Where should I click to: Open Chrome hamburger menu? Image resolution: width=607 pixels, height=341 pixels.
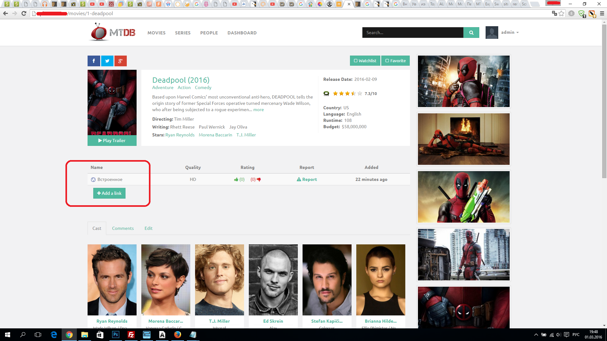(x=602, y=14)
